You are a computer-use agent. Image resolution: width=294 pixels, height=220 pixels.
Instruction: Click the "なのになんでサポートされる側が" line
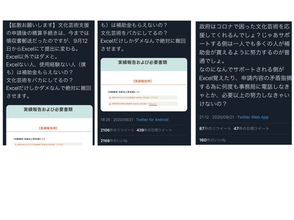[x=242, y=69]
